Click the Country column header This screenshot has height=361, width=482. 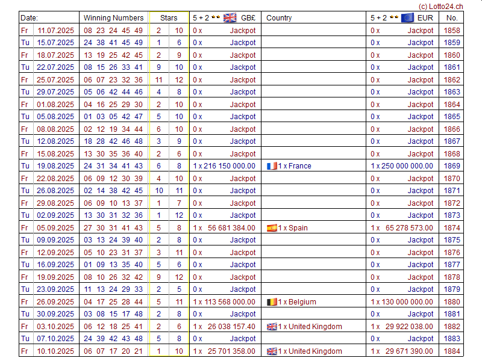(279, 18)
